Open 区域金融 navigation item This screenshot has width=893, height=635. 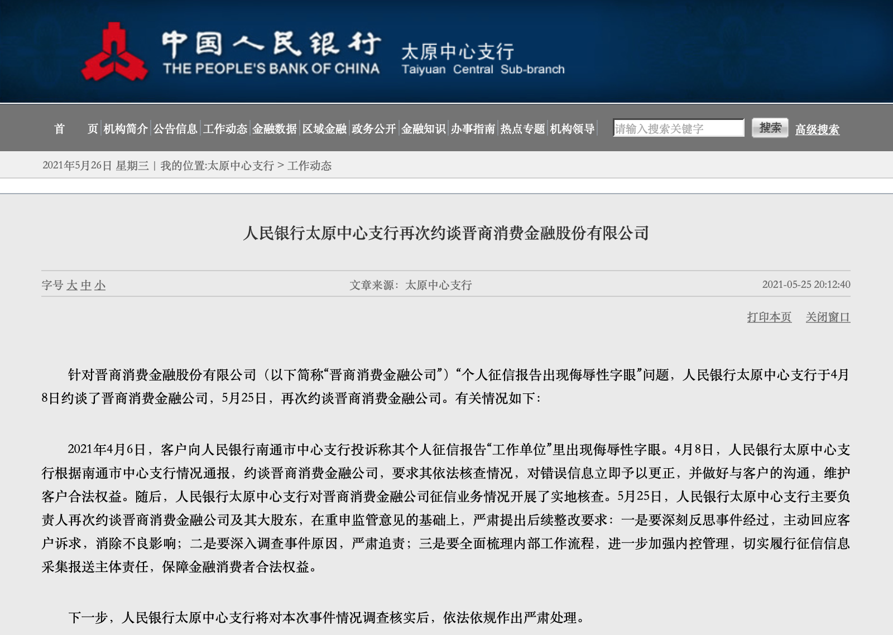tap(324, 129)
